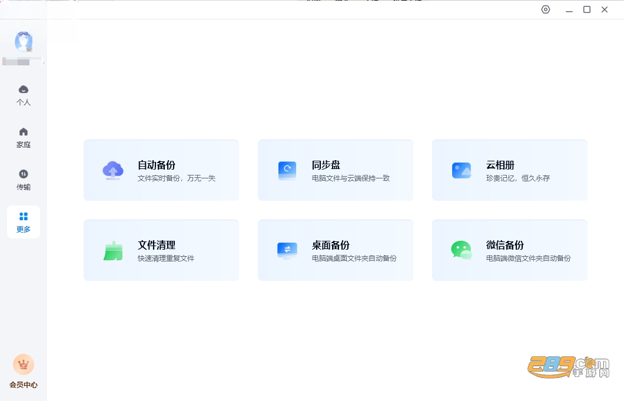Open 会员中心 crown icon

[x=24, y=364]
